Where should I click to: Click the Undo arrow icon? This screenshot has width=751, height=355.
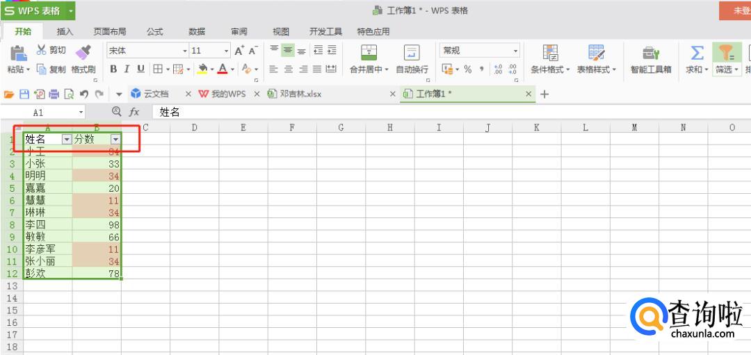click(x=83, y=94)
